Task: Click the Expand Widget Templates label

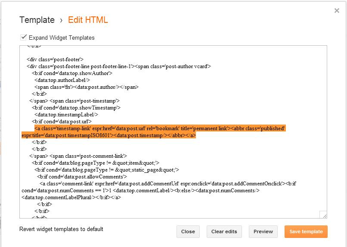Action: coord(62,38)
